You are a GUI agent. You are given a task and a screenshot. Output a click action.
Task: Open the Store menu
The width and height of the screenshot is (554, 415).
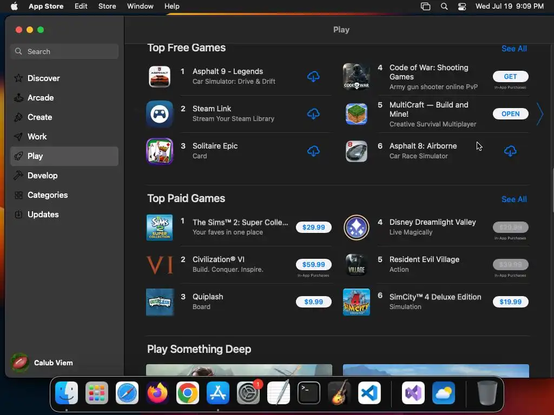click(107, 6)
